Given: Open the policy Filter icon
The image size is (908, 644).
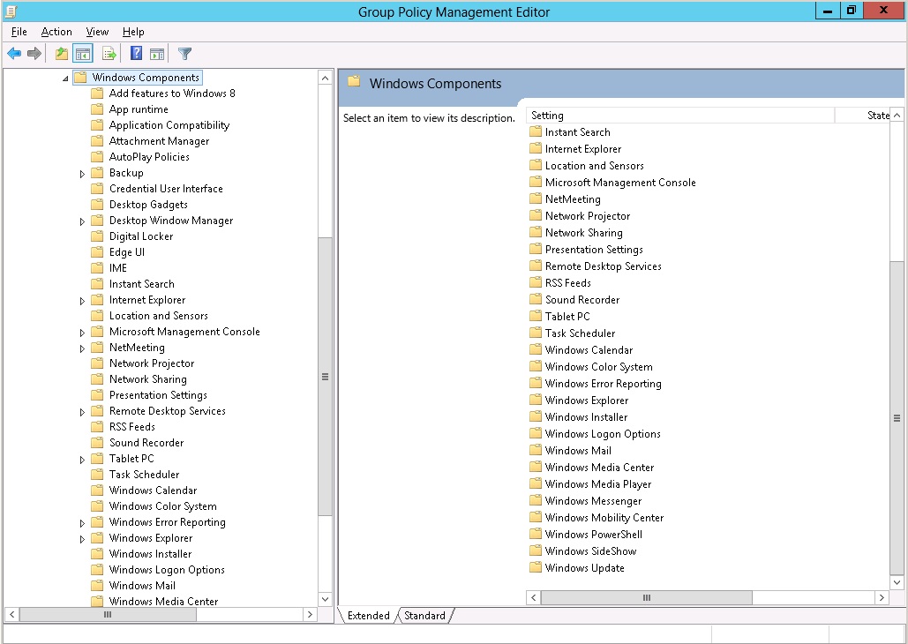Looking at the screenshot, I should 184,53.
